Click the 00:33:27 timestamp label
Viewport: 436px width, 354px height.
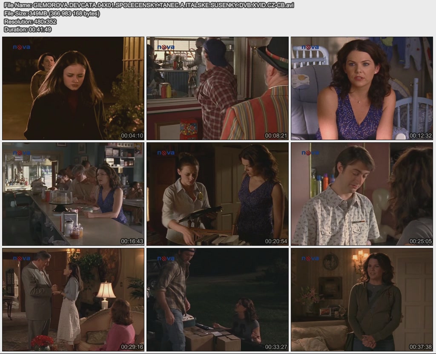coord(276,347)
